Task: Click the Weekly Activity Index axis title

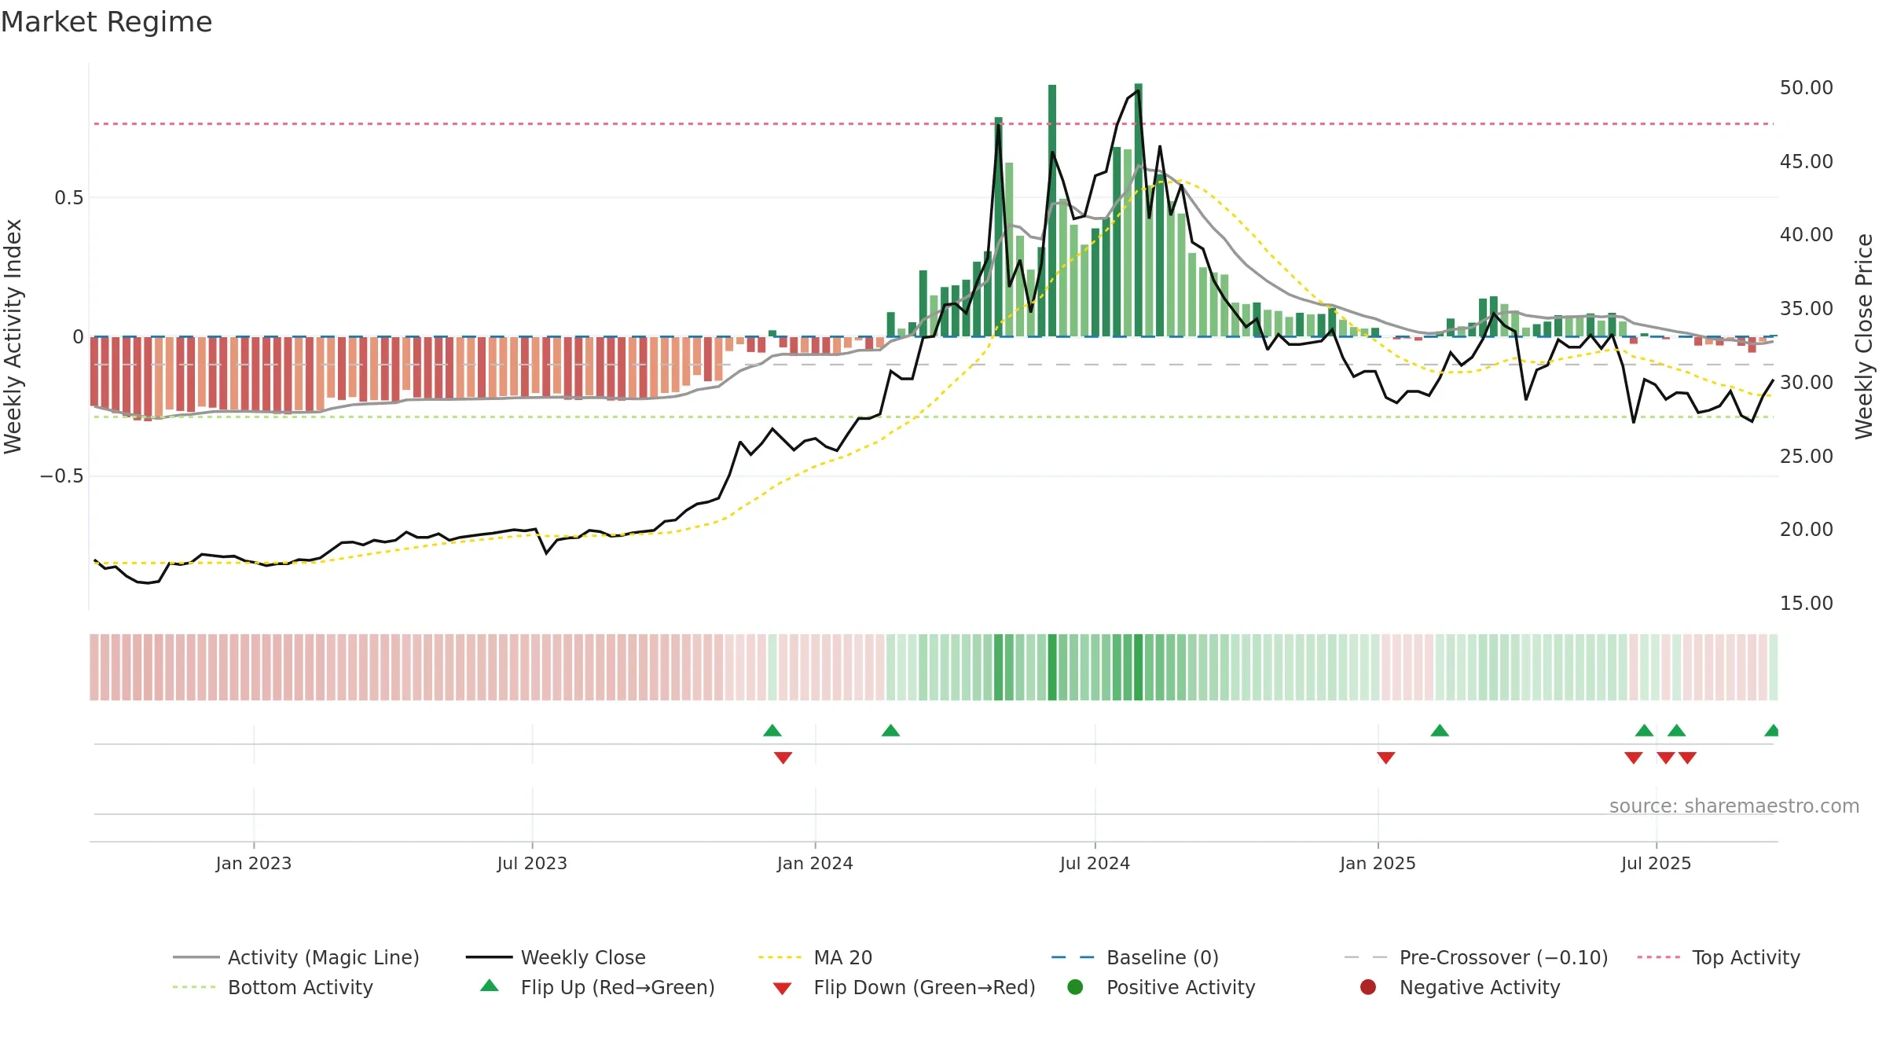Action: click(x=13, y=336)
